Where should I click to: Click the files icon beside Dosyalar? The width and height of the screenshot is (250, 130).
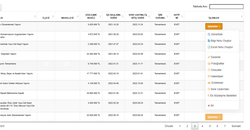(209, 70)
